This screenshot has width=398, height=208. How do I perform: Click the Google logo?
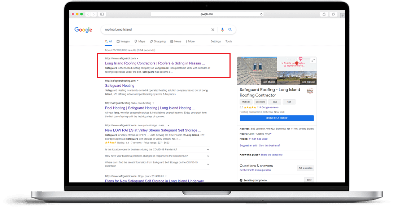[x=83, y=30]
